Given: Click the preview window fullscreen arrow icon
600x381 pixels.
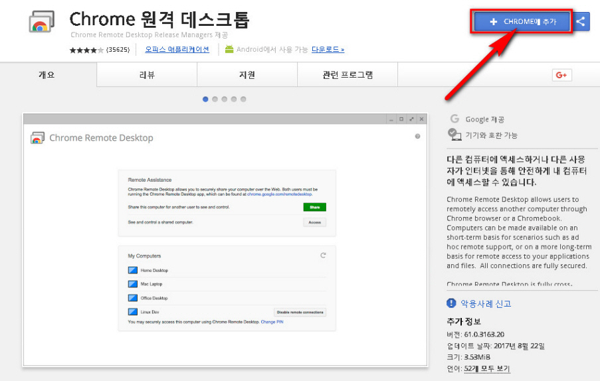Looking at the screenshot, I should 411,119.
